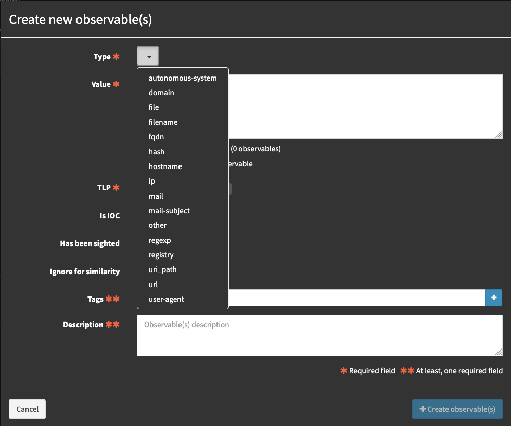This screenshot has height=426, width=511.
Task: Pick 'mail-subject' type entry
Action: (x=169, y=211)
